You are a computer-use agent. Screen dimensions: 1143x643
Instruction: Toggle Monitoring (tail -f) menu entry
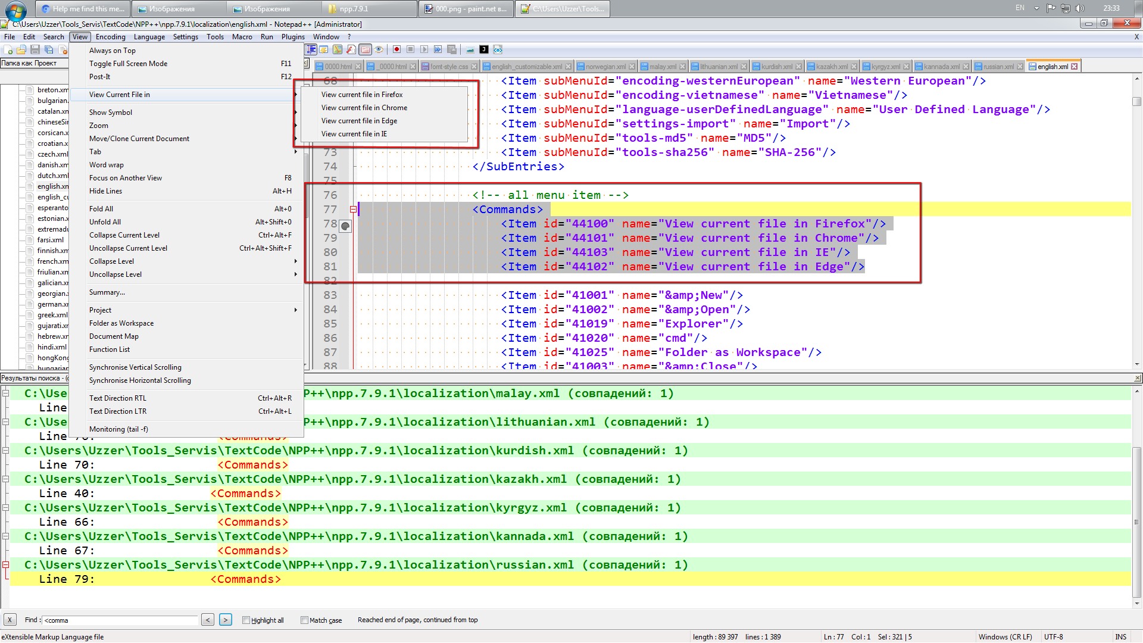click(186, 429)
